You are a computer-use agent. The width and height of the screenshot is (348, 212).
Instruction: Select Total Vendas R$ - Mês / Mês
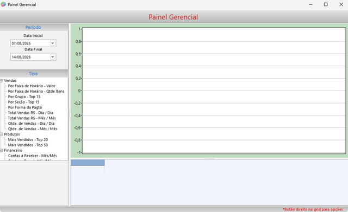(x=32, y=118)
